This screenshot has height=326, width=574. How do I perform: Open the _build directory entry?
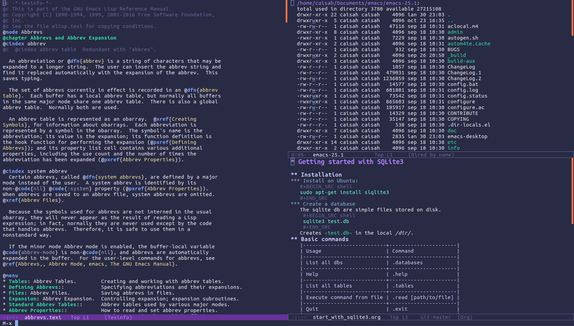click(x=456, y=55)
